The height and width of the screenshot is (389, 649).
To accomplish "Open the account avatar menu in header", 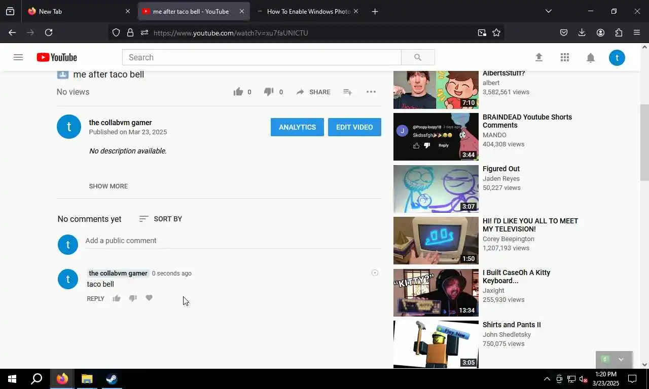I will pyautogui.click(x=617, y=57).
